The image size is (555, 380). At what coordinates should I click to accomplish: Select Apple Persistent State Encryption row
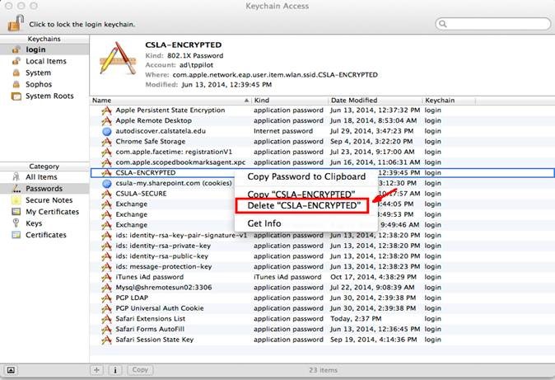click(322, 110)
